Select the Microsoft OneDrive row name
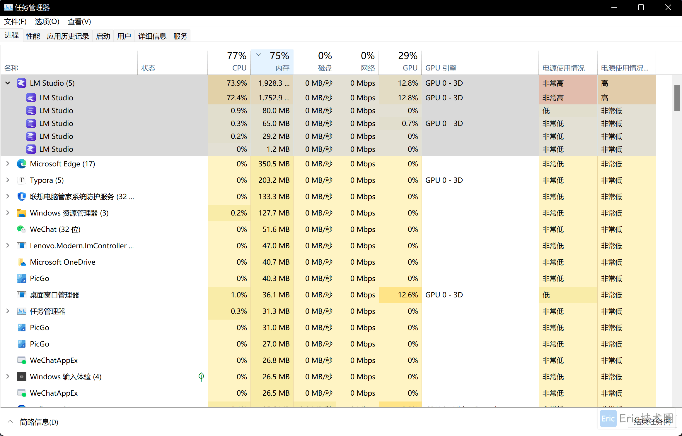Image resolution: width=682 pixels, height=436 pixels. 63,262
